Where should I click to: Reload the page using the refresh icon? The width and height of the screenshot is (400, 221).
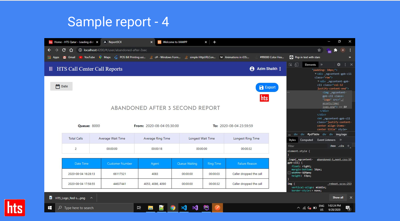(64, 50)
